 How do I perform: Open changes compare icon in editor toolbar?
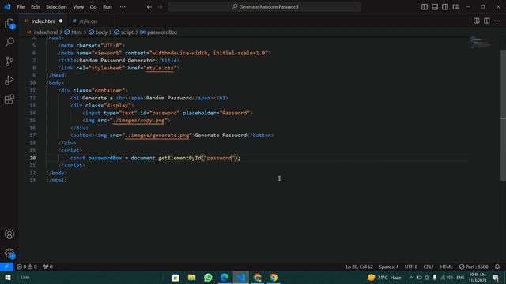[x=476, y=21]
